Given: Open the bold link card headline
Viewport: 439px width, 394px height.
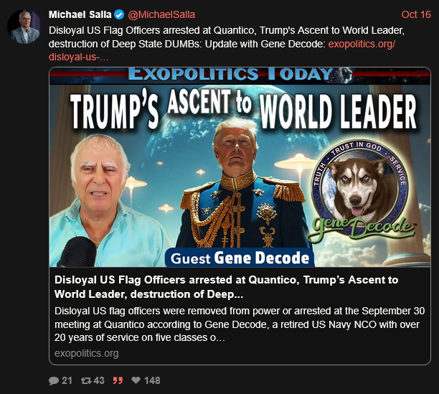Looking at the screenshot, I should click(x=226, y=287).
